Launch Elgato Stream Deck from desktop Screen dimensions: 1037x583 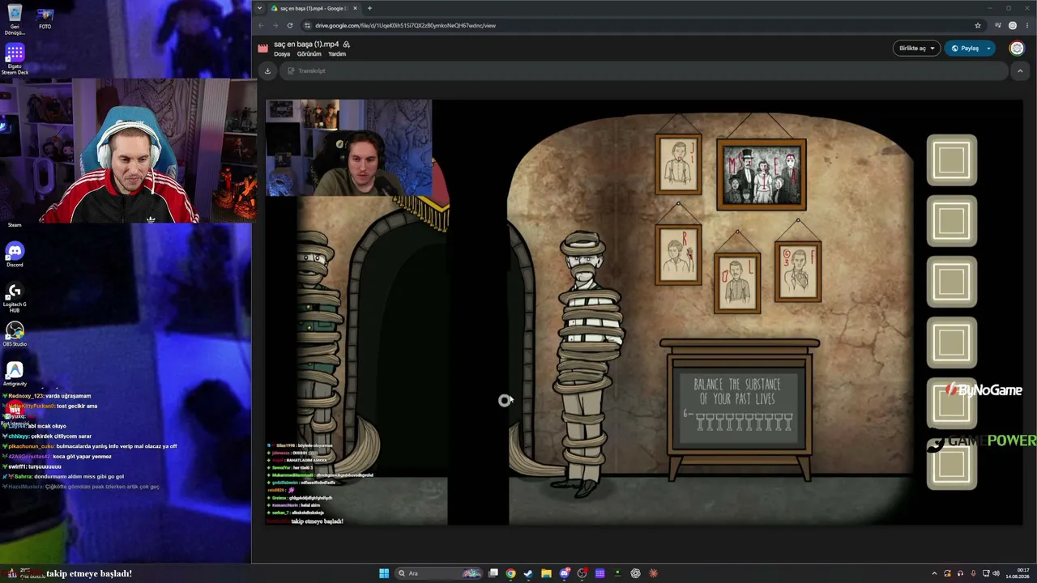point(15,59)
